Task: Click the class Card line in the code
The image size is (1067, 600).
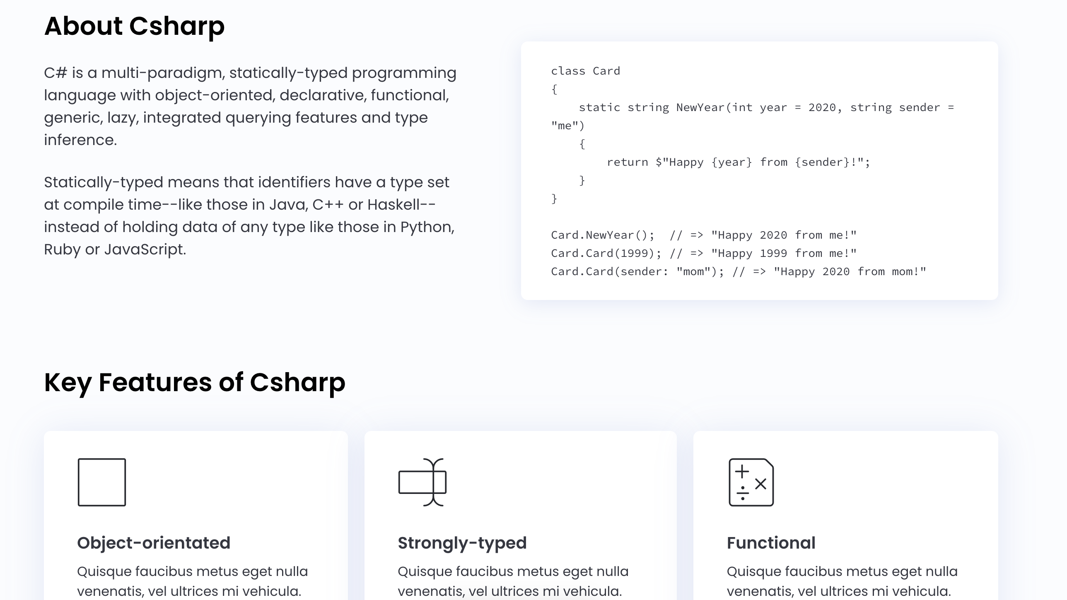Action: click(585, 70)
